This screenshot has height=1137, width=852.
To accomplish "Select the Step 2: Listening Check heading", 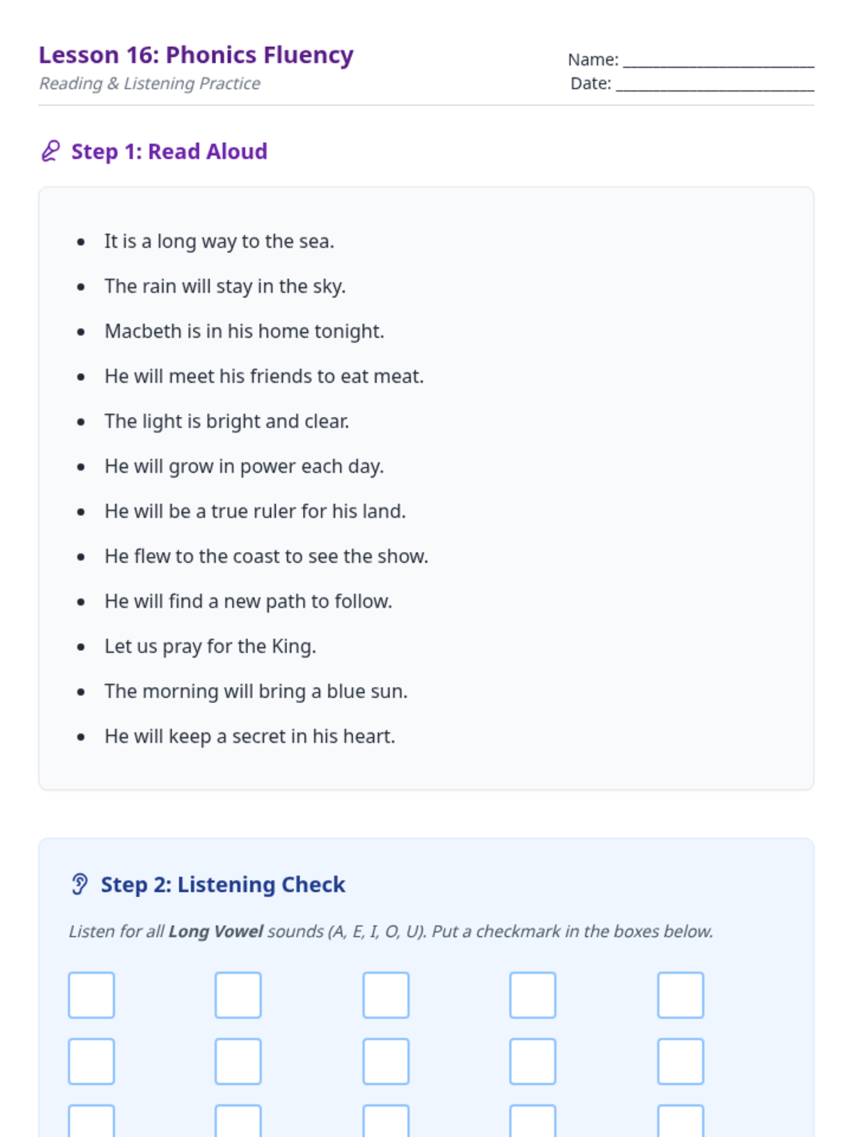I will tap(222, 884).
